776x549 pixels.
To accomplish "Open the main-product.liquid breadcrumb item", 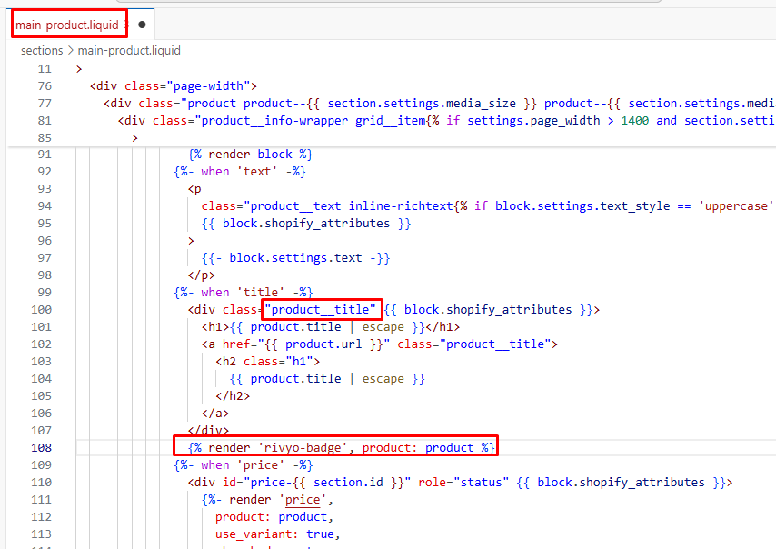I will coord(129,51).
